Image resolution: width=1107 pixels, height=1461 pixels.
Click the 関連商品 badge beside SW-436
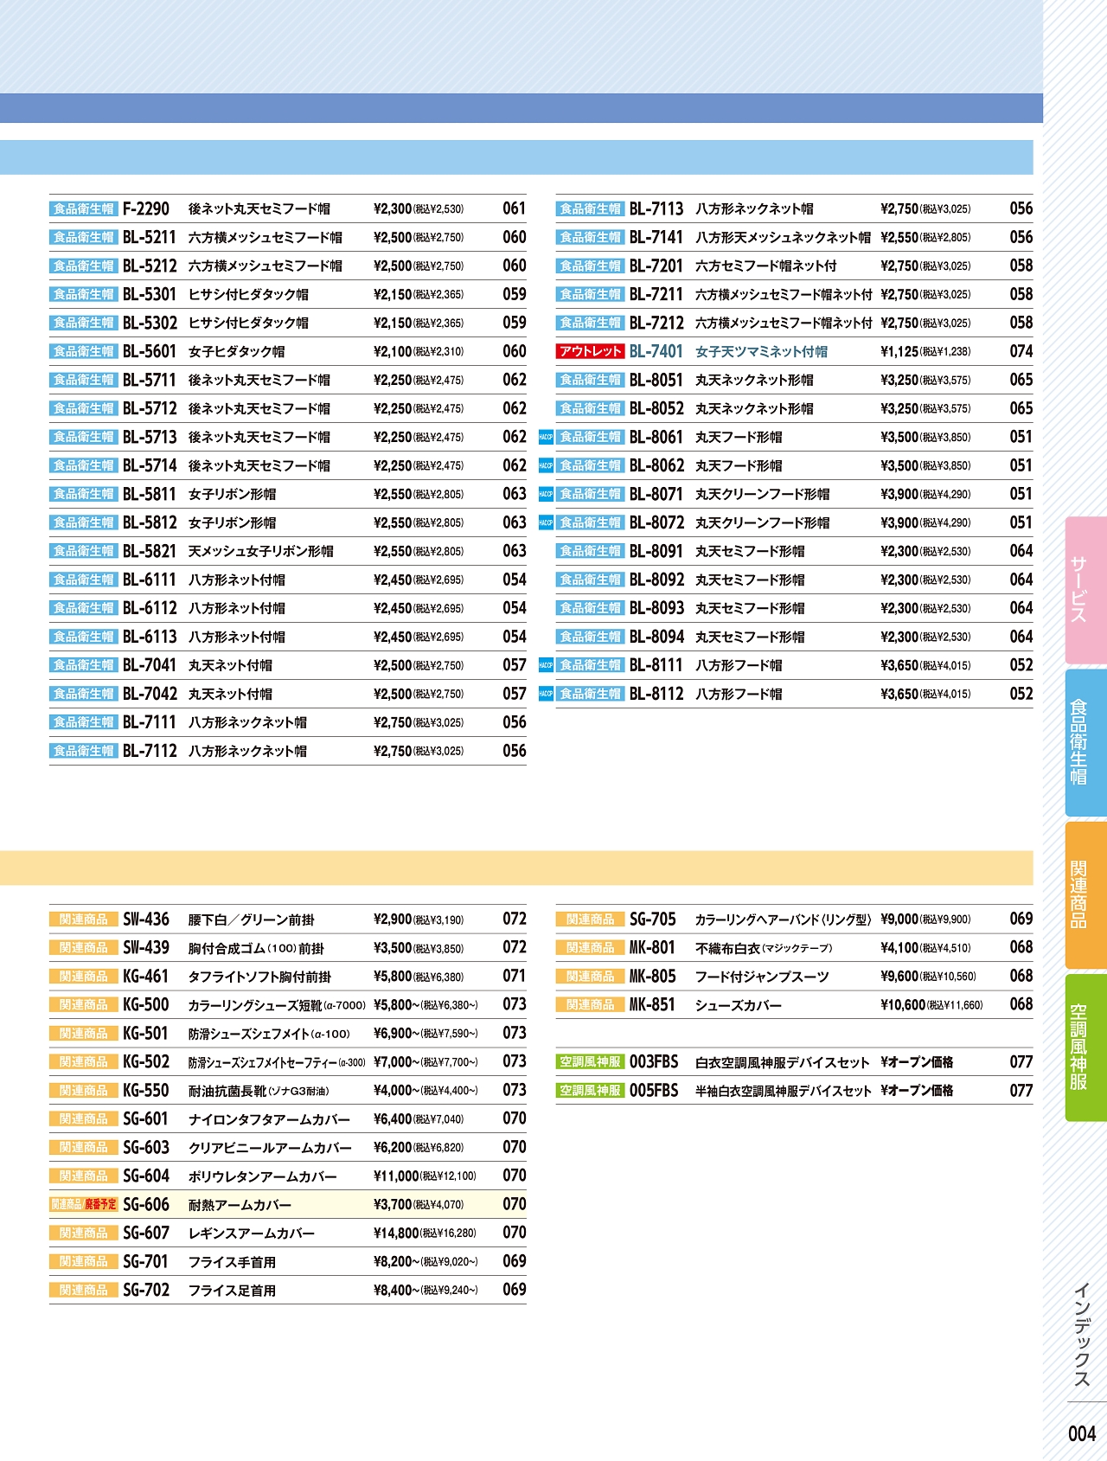(x=84, y=920)
